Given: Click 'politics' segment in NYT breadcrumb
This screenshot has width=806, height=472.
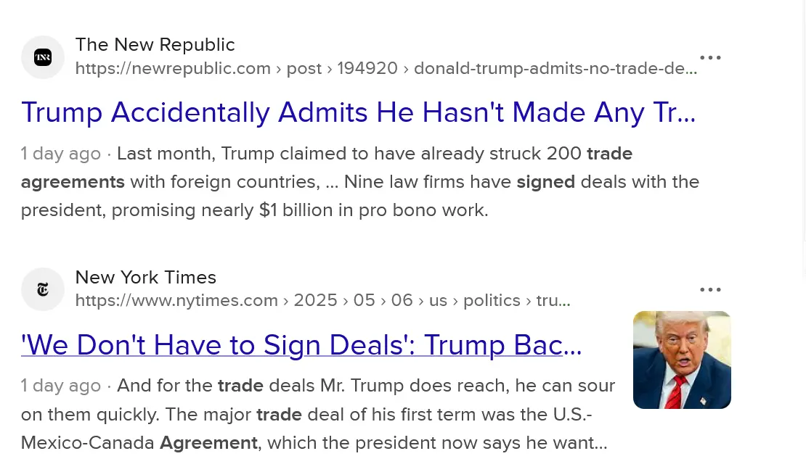Looking at the screenshot, I should (492, 301).
